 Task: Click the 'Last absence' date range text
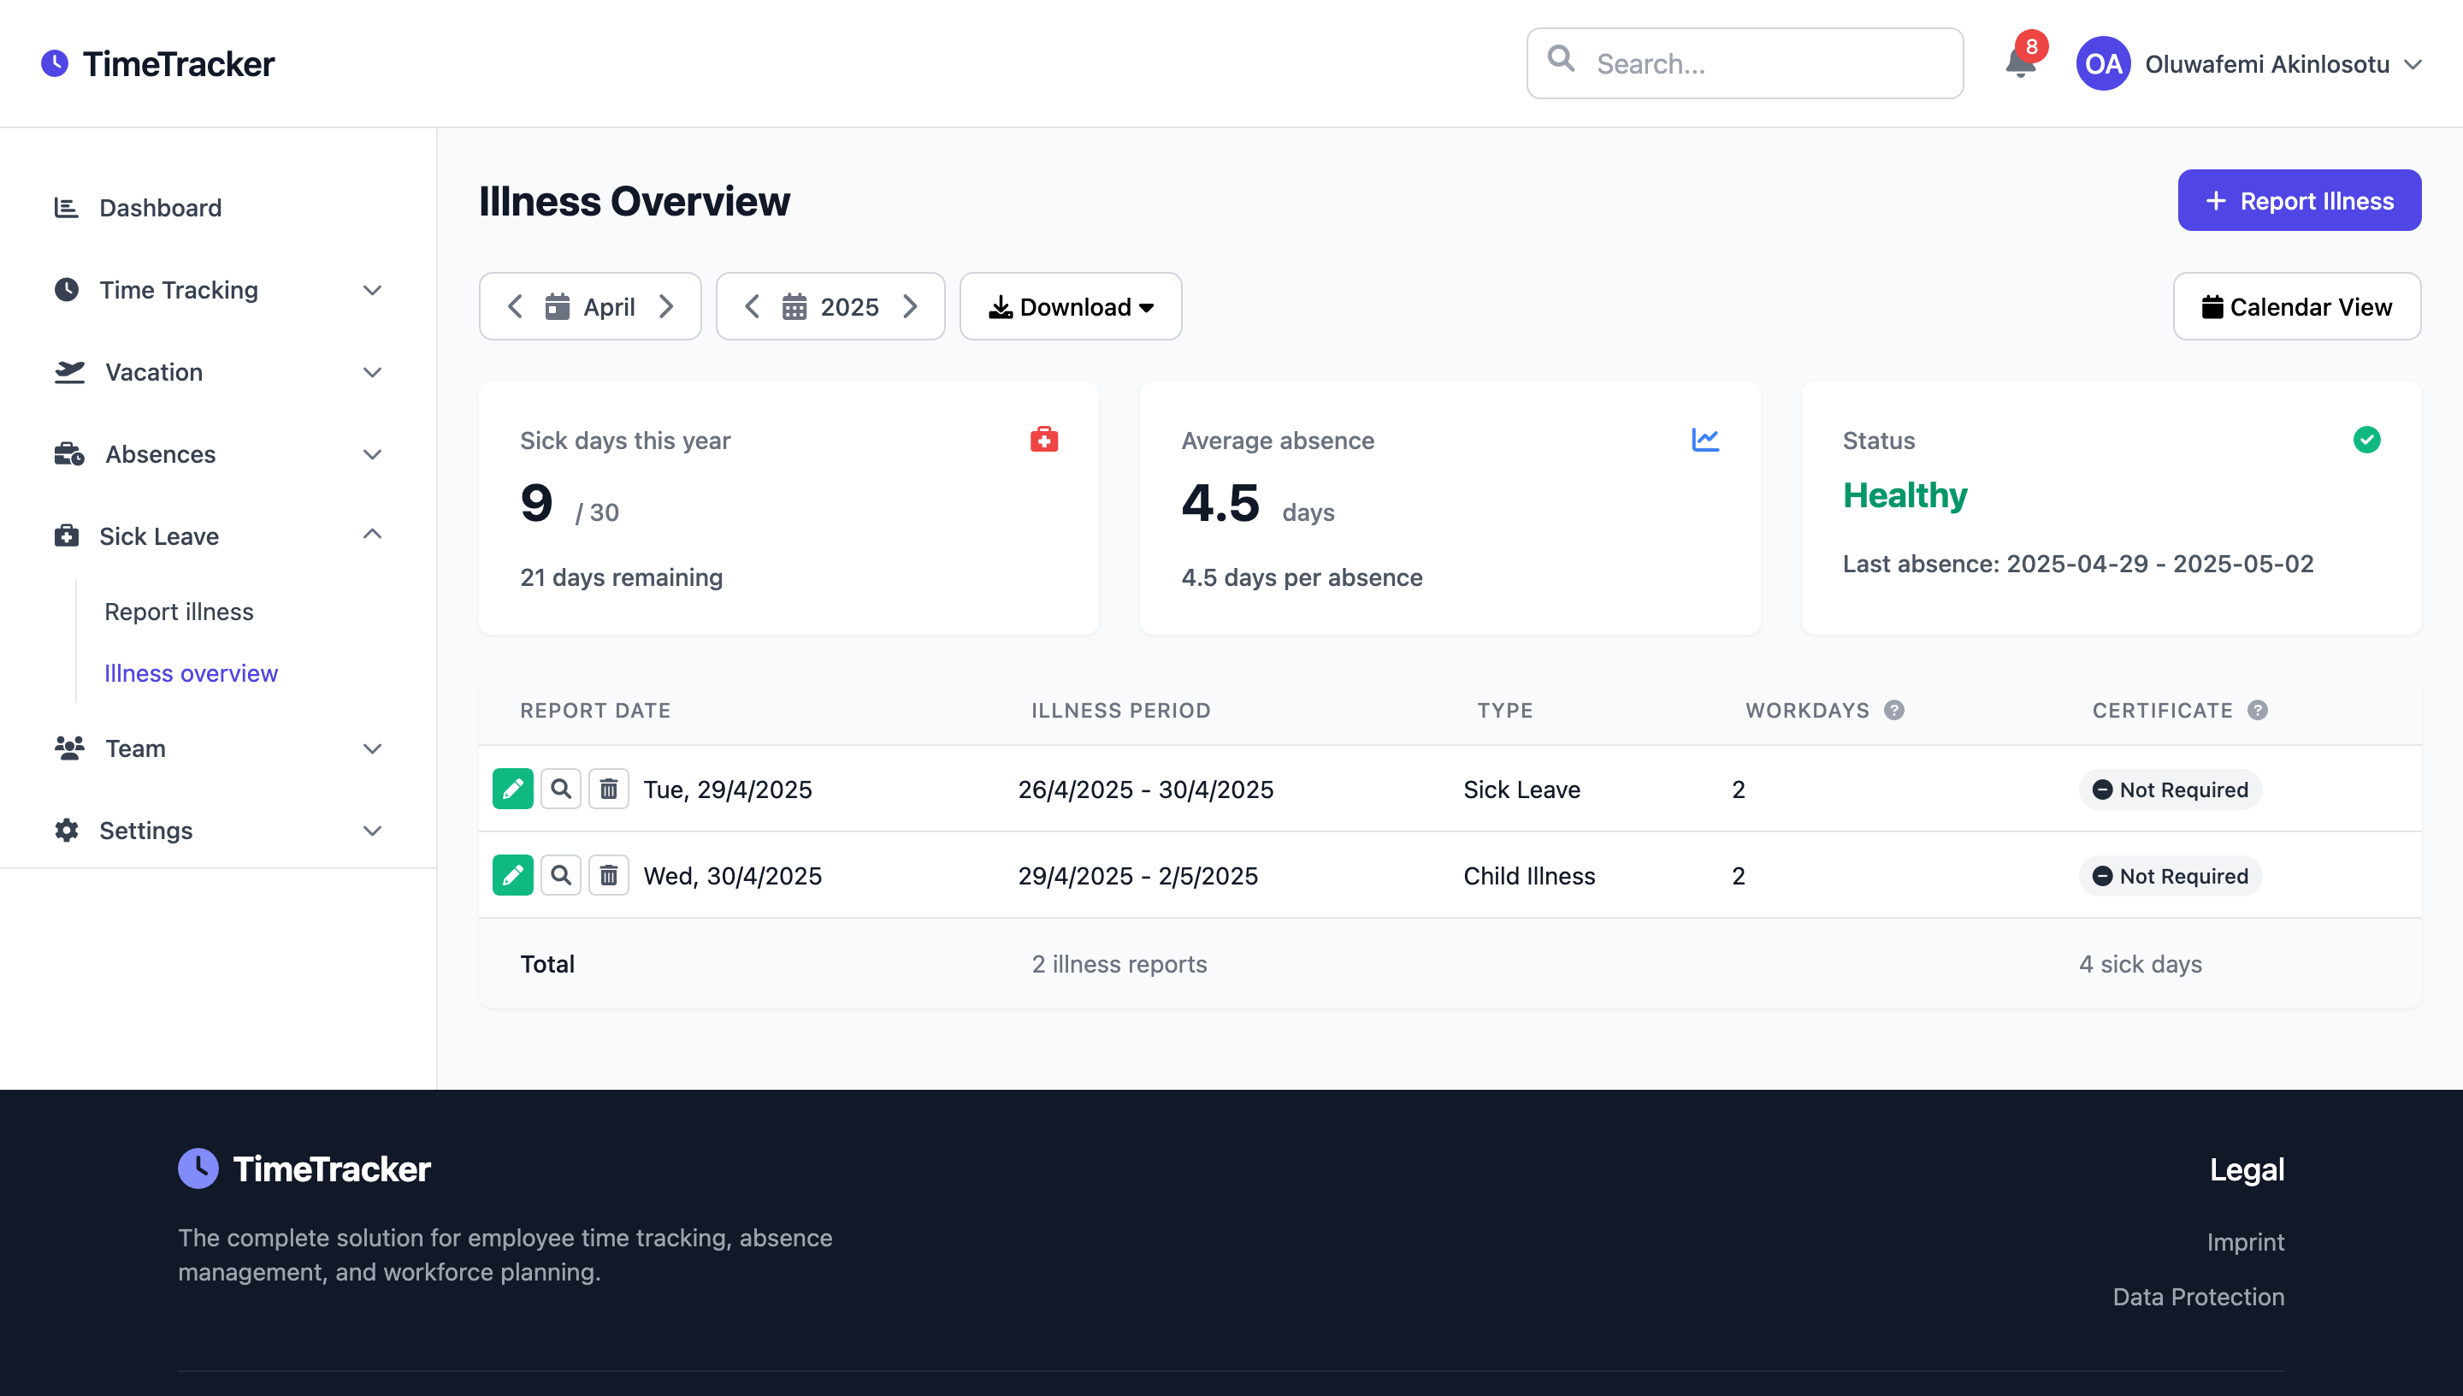click(x=2079, y=564)
